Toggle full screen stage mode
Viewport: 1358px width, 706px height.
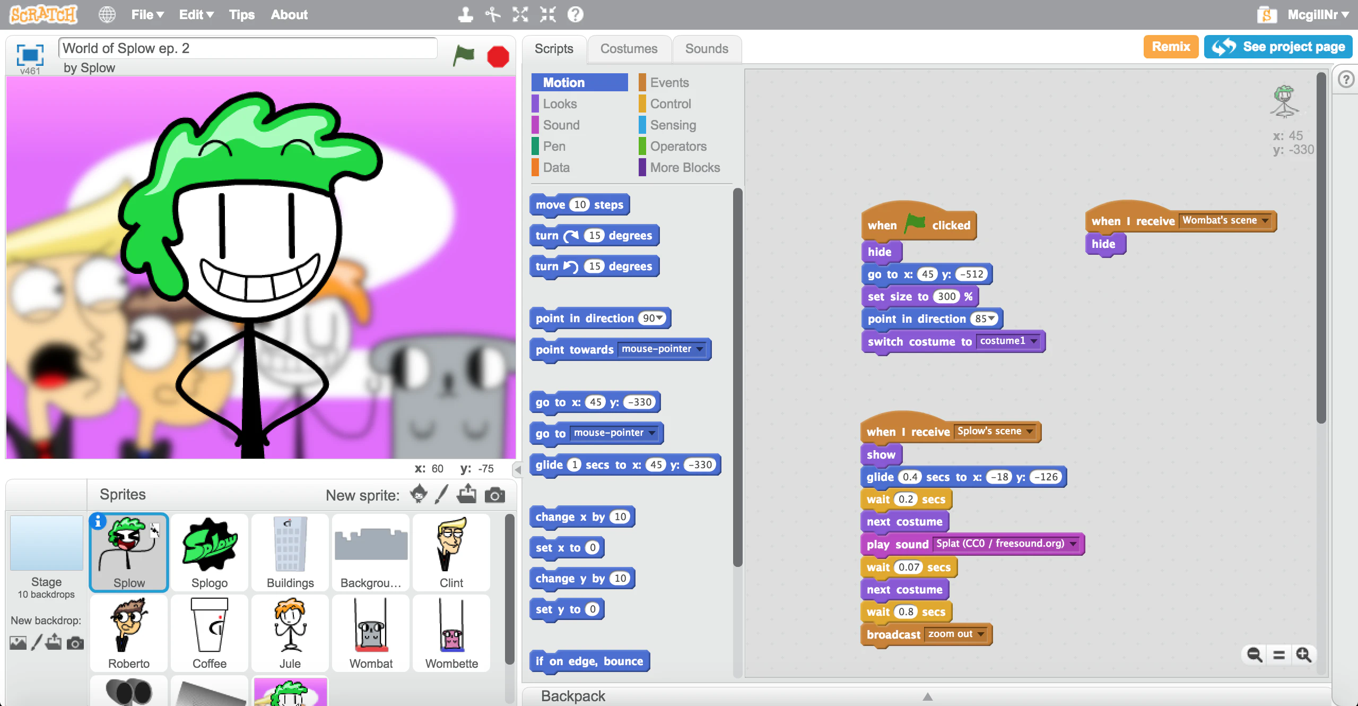[x=30, y=55]
